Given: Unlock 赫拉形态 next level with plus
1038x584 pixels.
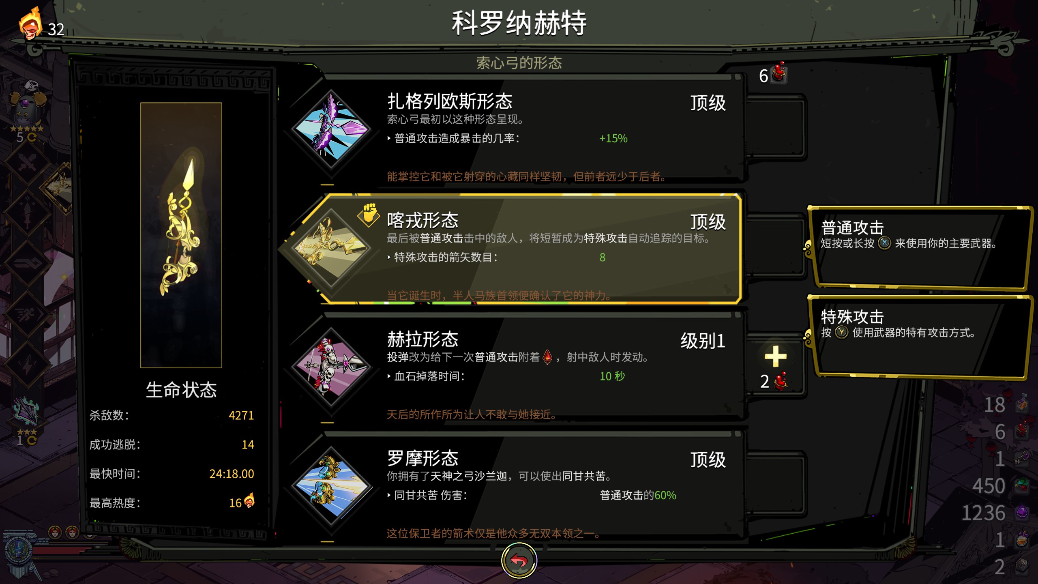Looking at the screenshot, I should tap(775, 356).
